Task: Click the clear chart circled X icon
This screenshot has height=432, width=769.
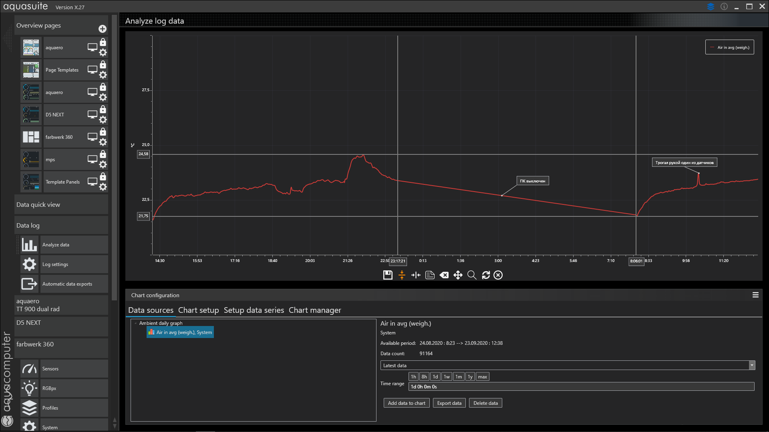Action: tap(498, 275)
